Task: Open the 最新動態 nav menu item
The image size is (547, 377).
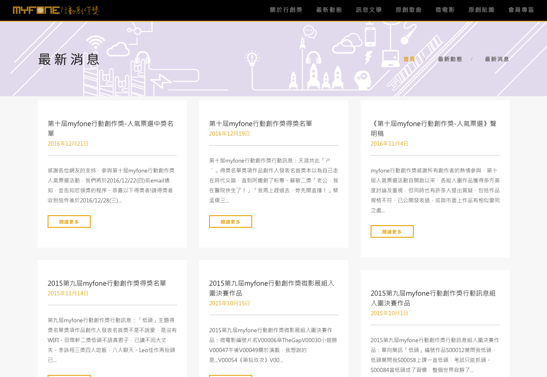Action: tap(329, 10)
